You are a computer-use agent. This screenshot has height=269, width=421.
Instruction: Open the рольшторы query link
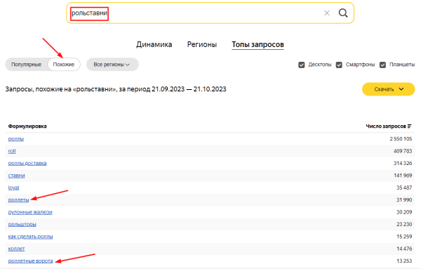(x=22, y=224)
